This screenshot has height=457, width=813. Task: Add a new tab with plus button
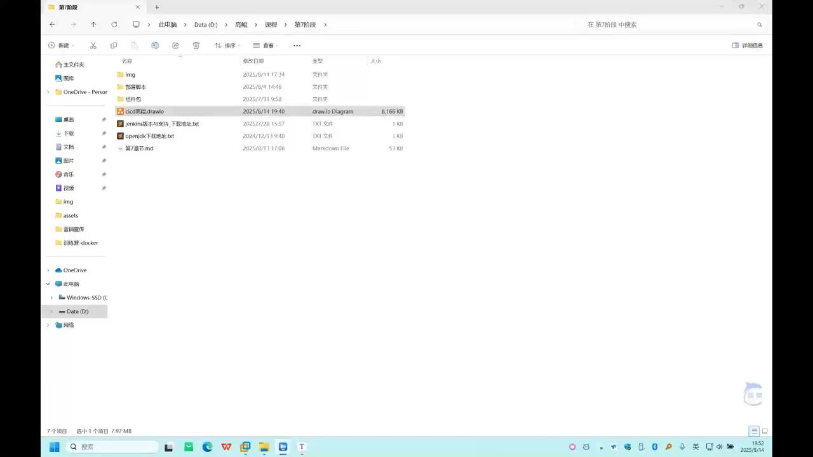pyautogui.click(x=157, y=7)
